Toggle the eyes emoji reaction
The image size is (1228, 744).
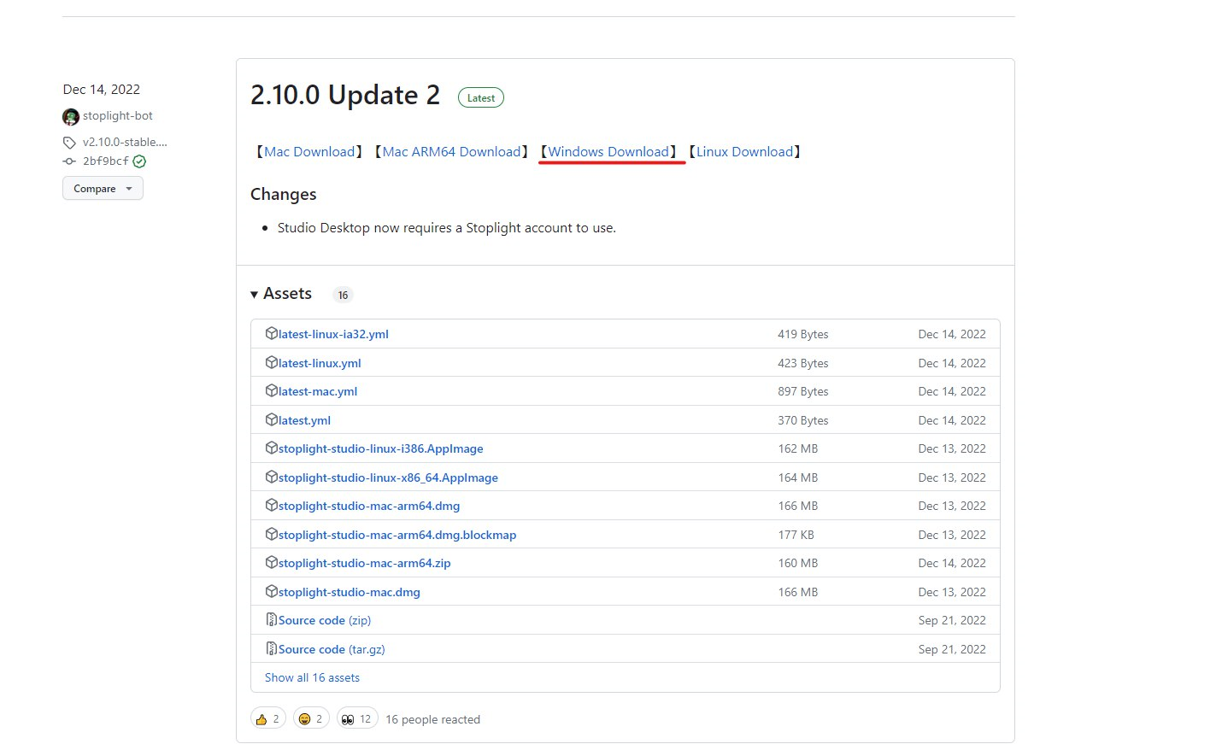pos(357,718)
